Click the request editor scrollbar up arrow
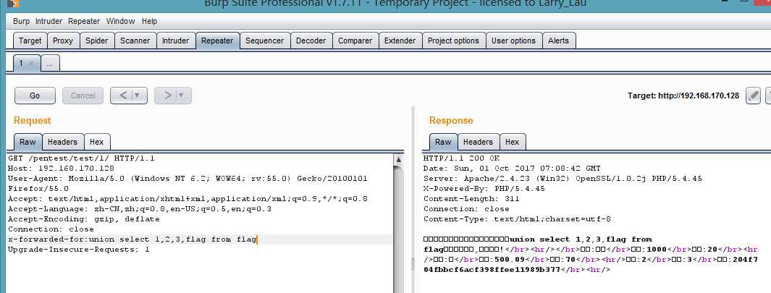This screenshot has height=293, width=771. [x=399, y=158]
